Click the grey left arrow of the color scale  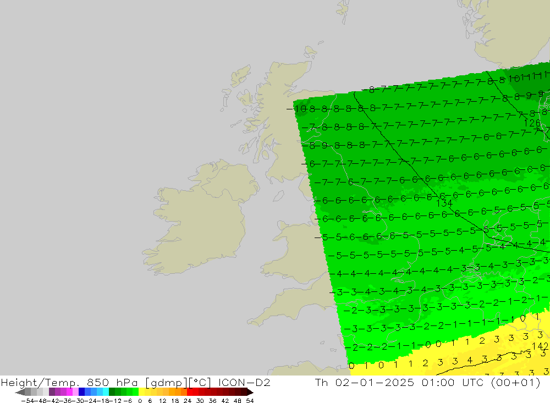coord(20,393)
